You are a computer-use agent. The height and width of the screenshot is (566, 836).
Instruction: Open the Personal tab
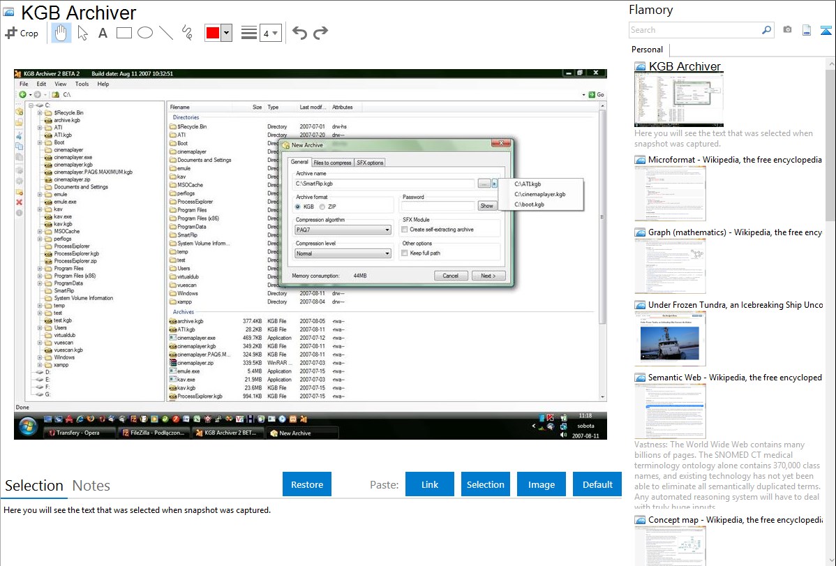click(x=647, y=50)
